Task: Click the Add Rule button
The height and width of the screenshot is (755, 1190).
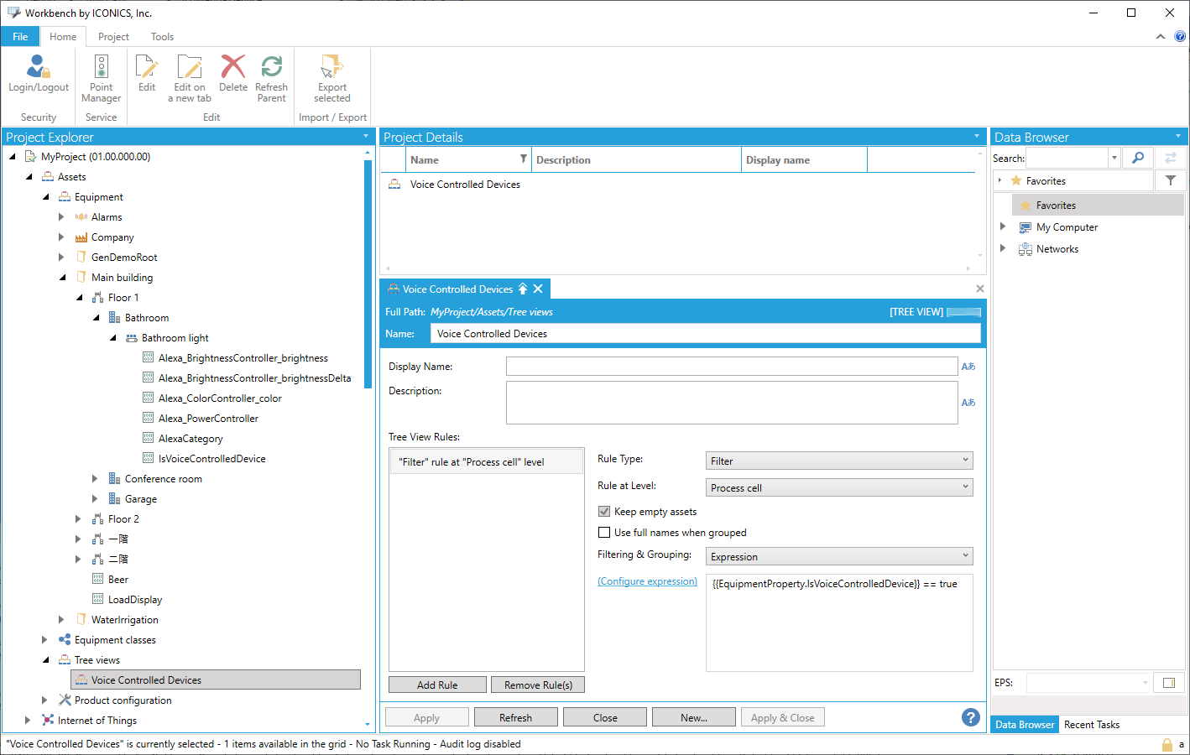Action: [x=437, y=685]
